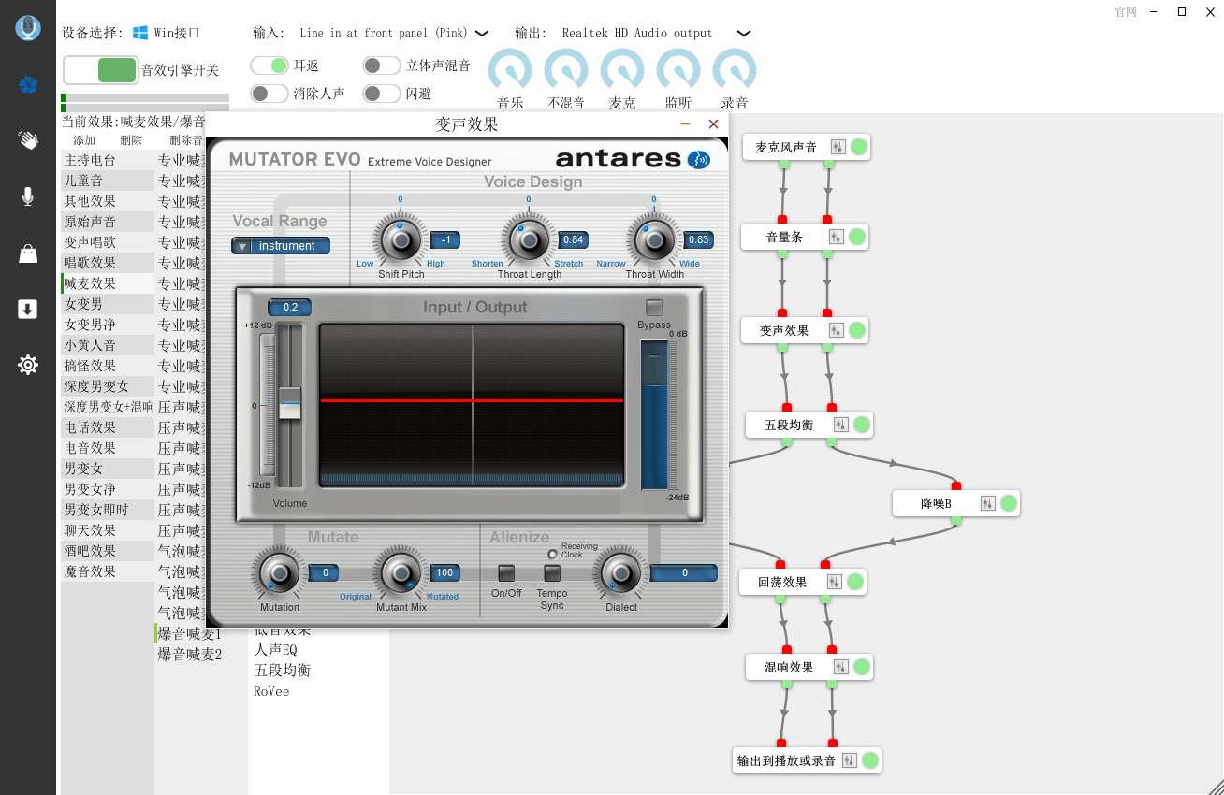This screenshot has width=1224, height=795.
Task: Enable the 消除人声 toggle
Action: click(x=270, y=94)
